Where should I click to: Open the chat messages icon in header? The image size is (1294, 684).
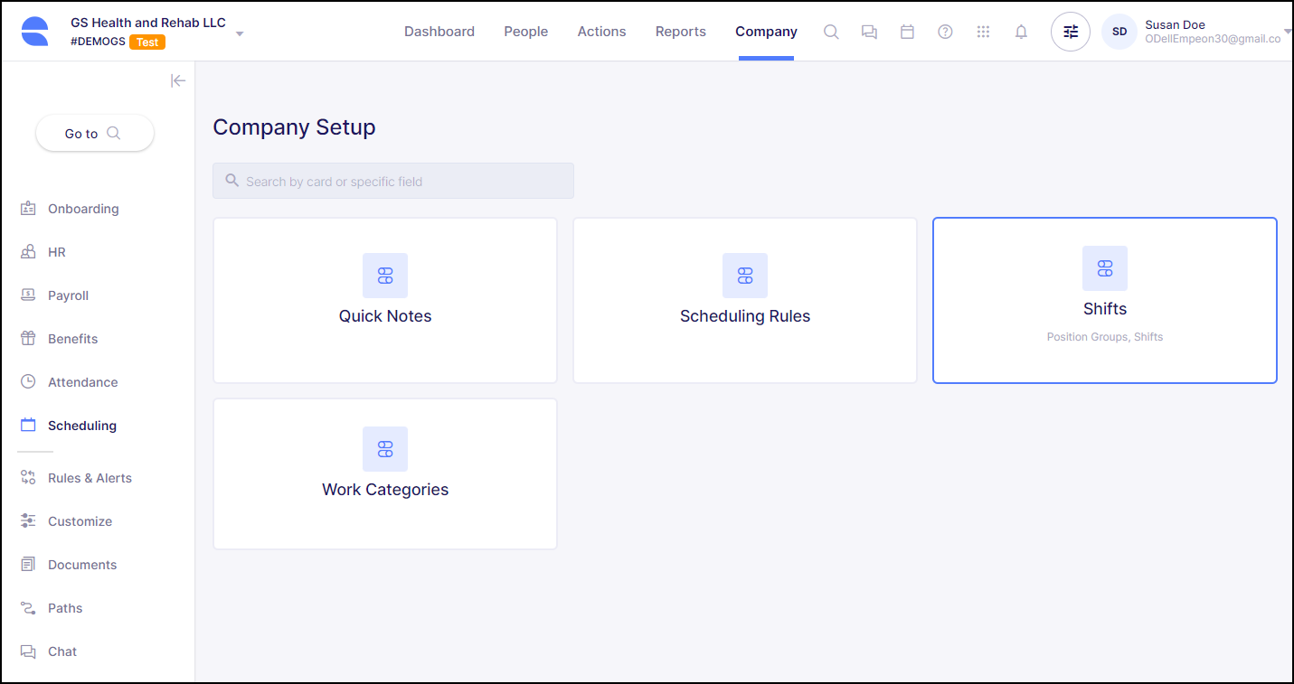coord(869,32)
